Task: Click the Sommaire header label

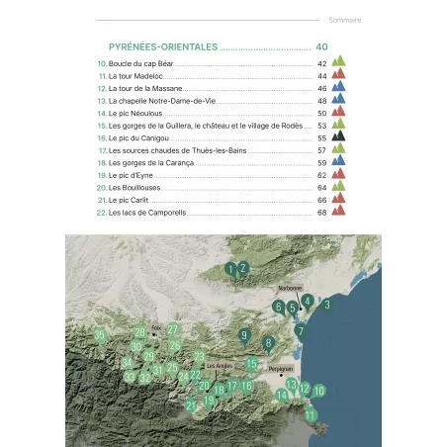Action: (344, 20)
